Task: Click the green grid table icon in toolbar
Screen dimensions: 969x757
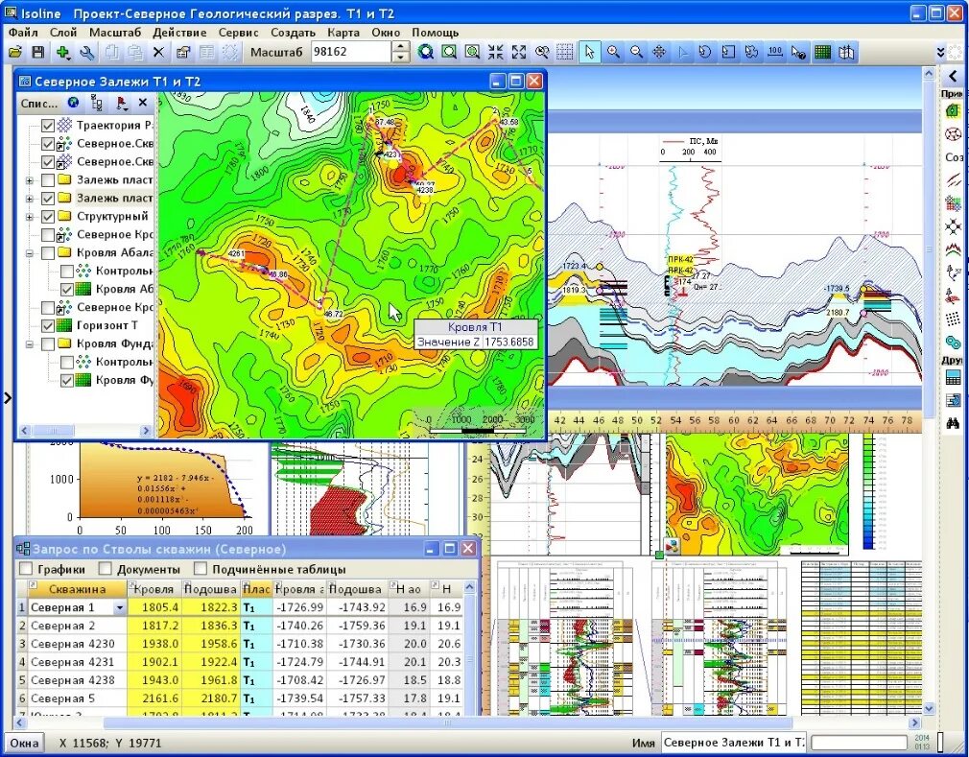Action: click(x=822, y=53)
